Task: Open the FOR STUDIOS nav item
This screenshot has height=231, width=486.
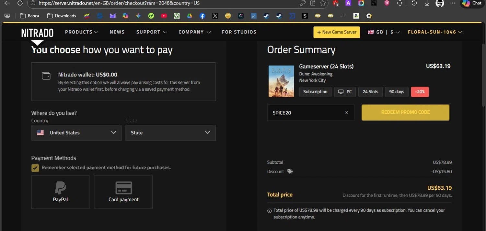Action: pyautogui.click(x=239, y=32)
